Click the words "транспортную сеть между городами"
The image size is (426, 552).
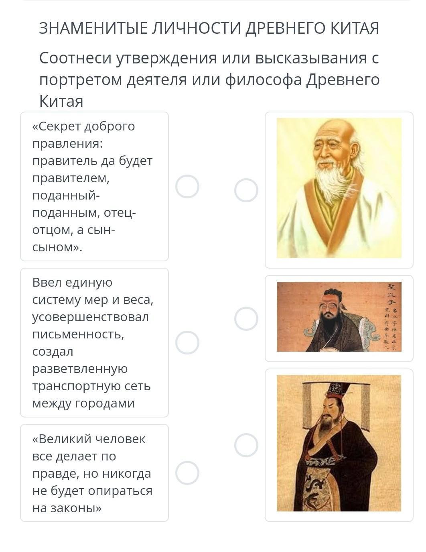[x=91, y=395]
